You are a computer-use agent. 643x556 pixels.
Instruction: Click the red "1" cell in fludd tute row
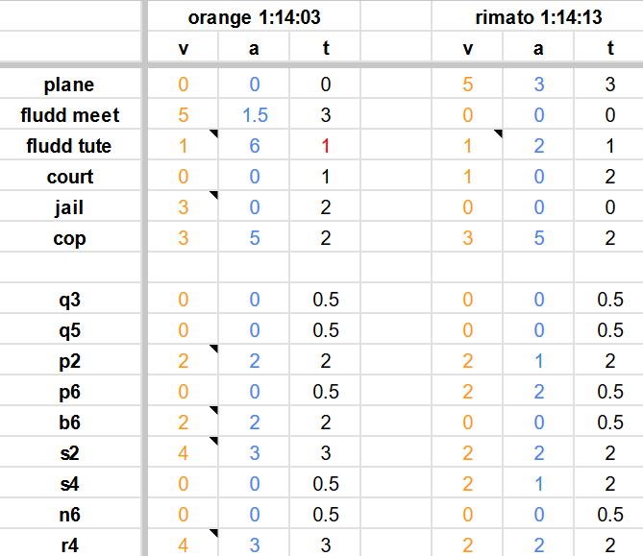click(x=326, y=146)
